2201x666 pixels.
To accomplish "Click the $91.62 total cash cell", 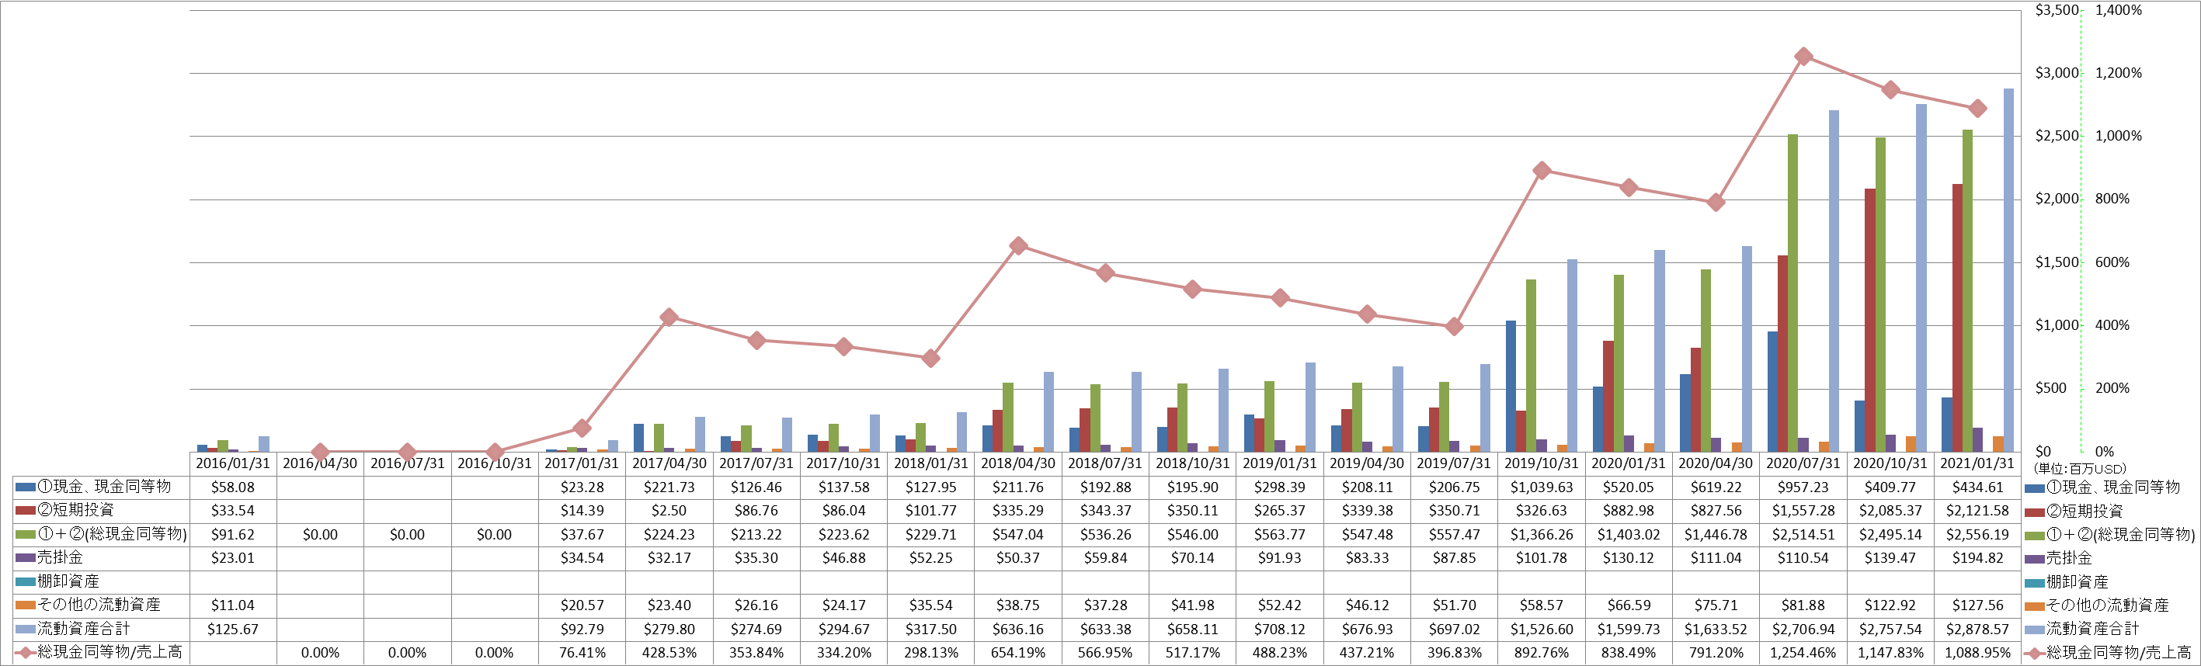I will [232, 535].
